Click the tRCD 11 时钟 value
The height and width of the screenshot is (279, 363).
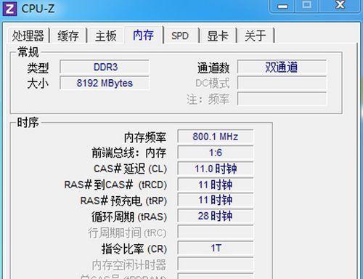tap(216, 185)
